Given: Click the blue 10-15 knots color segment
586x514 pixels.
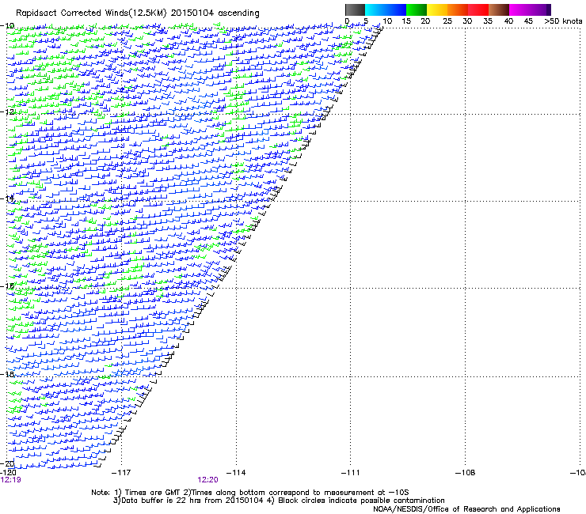Looking at the screenshot, I should pyautogui.click(x=396, y=9).
